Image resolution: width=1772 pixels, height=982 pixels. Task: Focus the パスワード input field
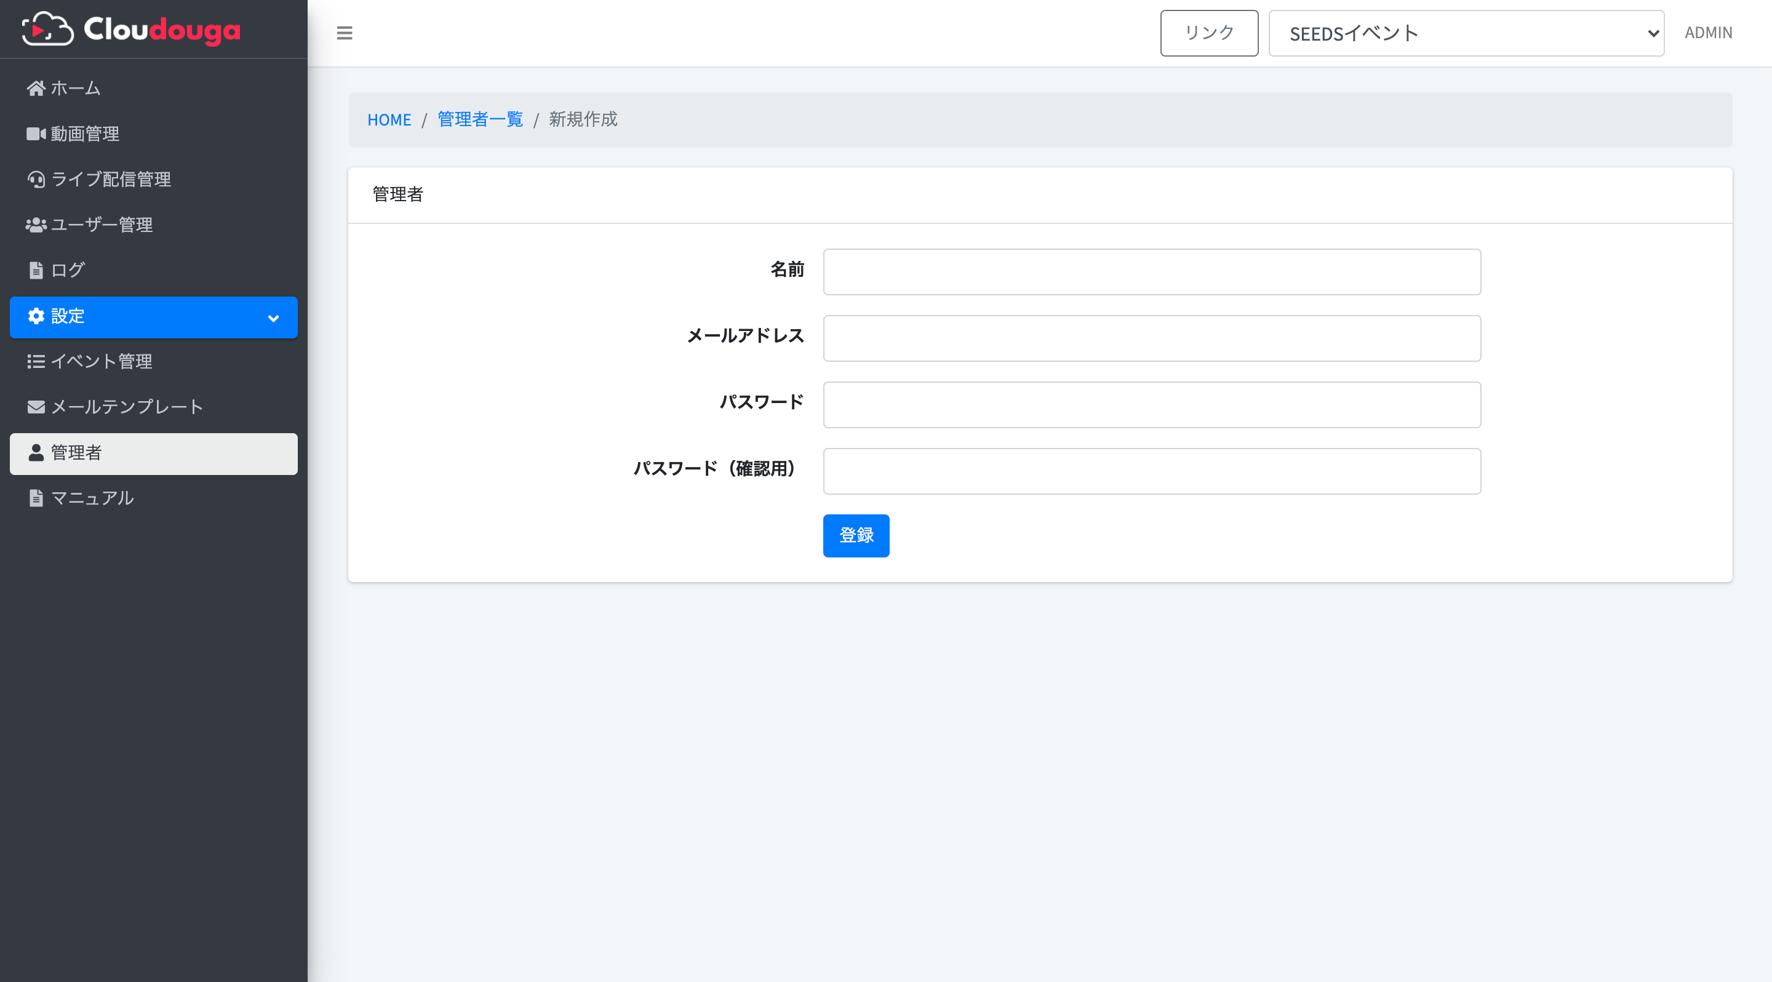pyautogui.click(x=1152, y=405)
